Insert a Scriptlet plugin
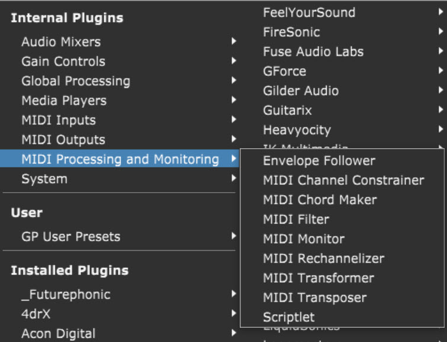 [289, 317]
